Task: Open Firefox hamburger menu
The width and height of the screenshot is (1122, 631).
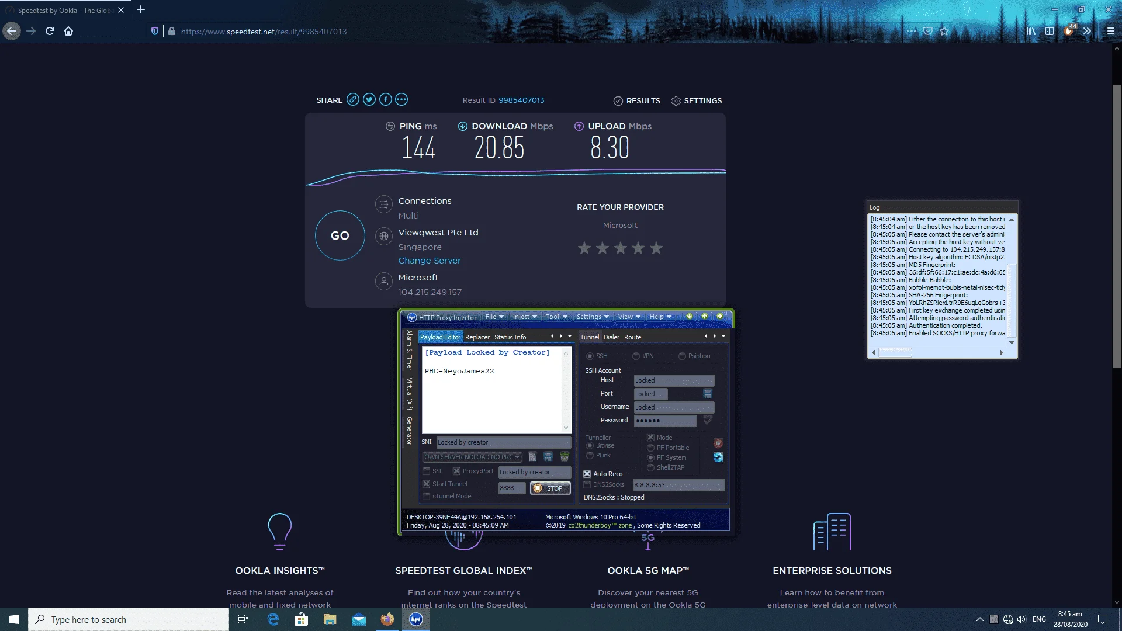Action: click(x=1111, y=31)
